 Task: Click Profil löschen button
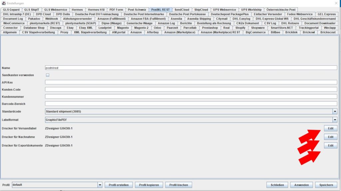[178, 185]
